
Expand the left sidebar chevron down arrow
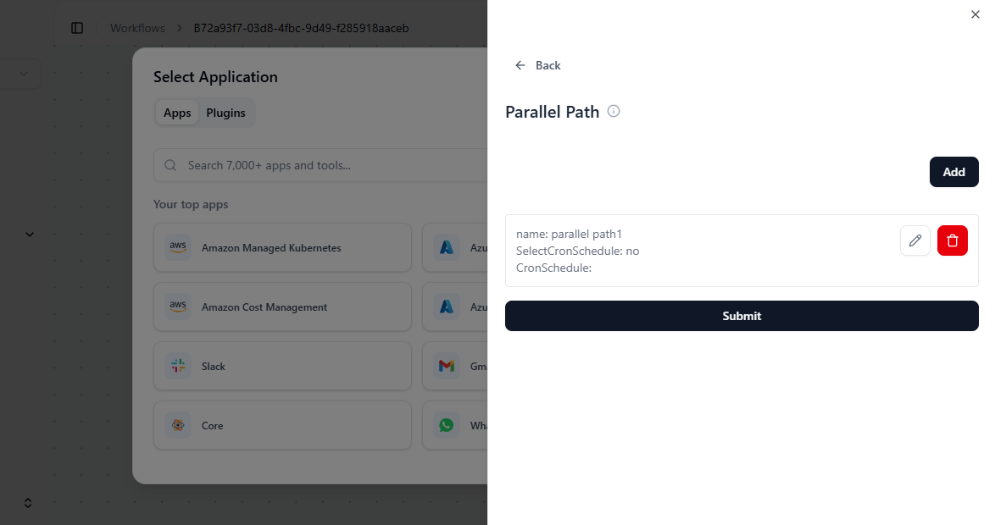click(30, 235)
